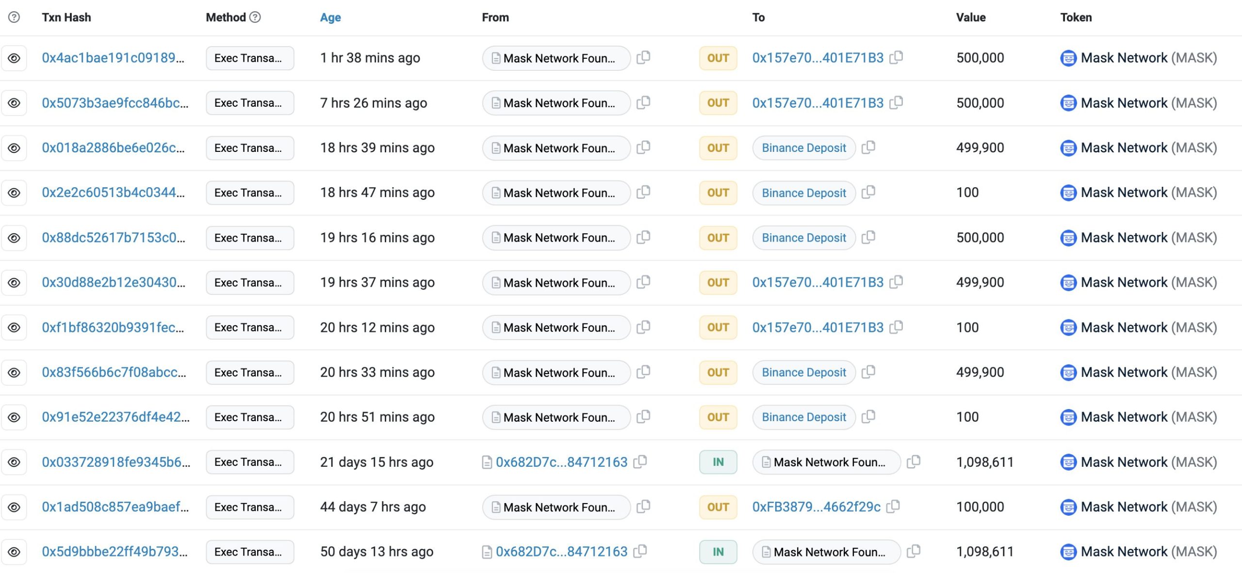The width and height of the screenshot is (1242, 573).
Task: Switch the Age column header format
Action: [x=330, y=17]
